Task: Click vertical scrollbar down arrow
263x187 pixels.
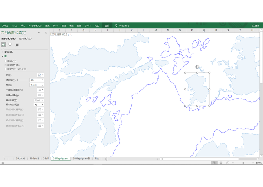Action: click(x=261, y=155)
